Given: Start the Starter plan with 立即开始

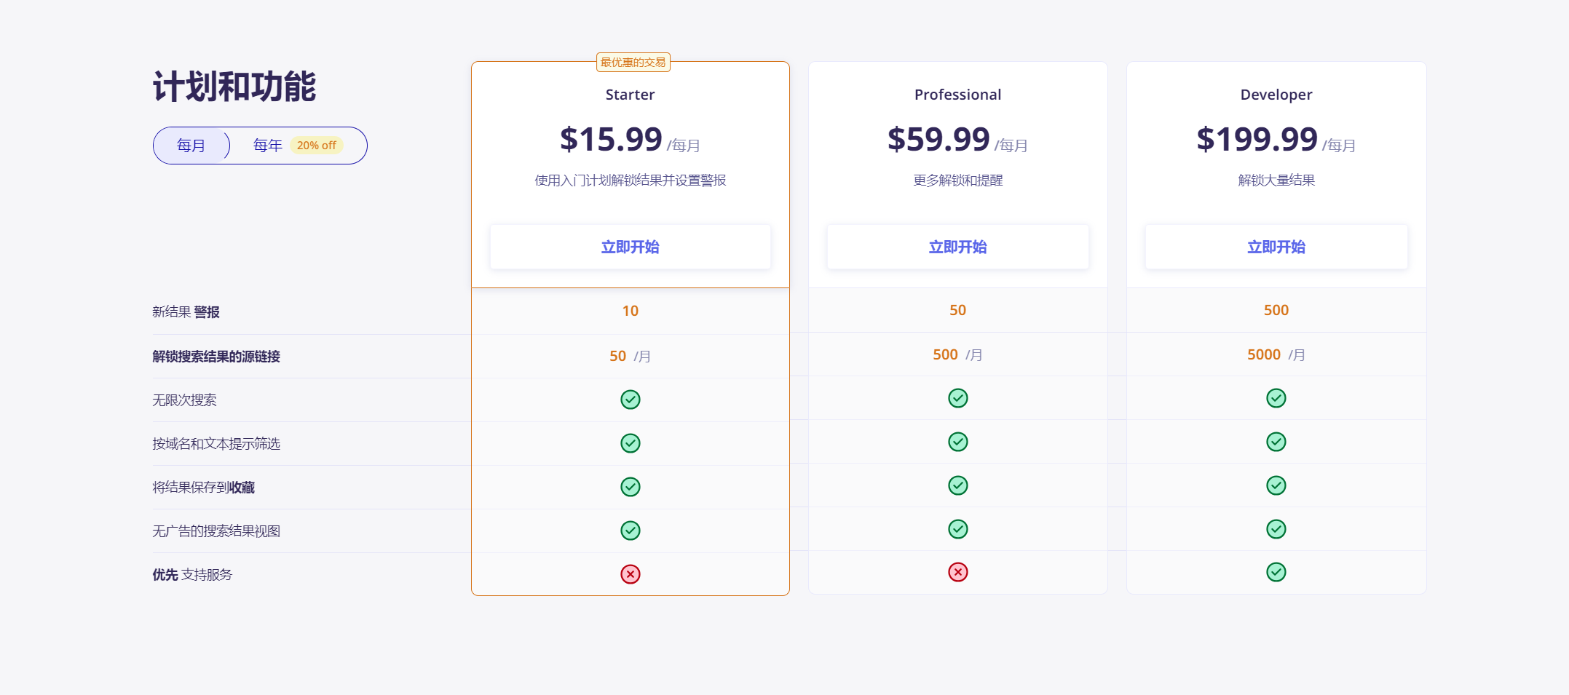Looking at the screenshot, I should (630, 247).
